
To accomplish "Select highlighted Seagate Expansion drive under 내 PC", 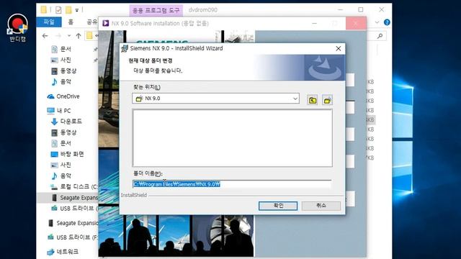I will [74, 198].
